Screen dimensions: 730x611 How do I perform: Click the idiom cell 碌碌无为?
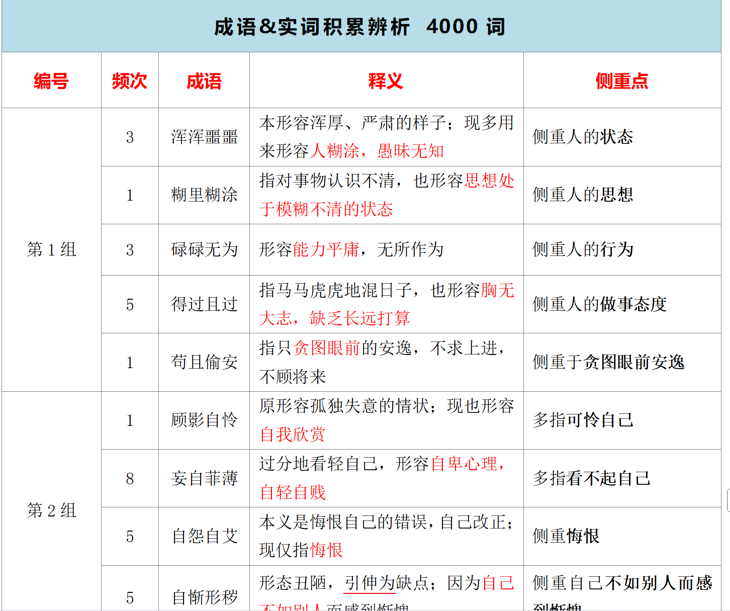pyautogui.click(x=204, y=249)
